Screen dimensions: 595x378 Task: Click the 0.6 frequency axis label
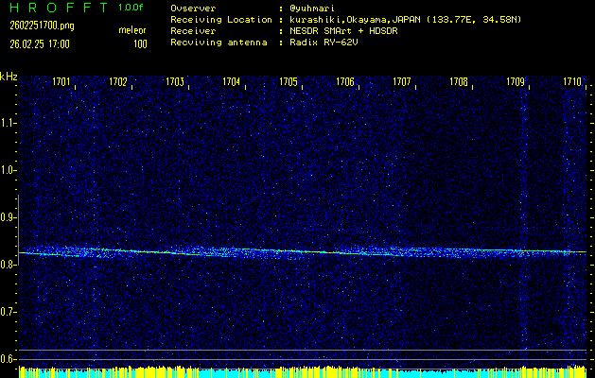pos(9,359)
